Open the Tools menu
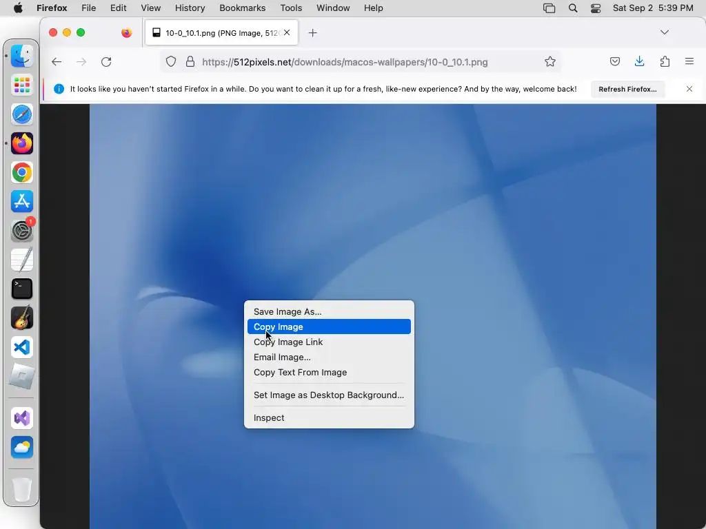This screenshot has width=706, height=529. 291,8
